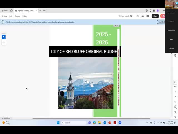The image size is (178, 134).
Task: Go to previous page with up chevron
Action: click(x=175, y=92)
